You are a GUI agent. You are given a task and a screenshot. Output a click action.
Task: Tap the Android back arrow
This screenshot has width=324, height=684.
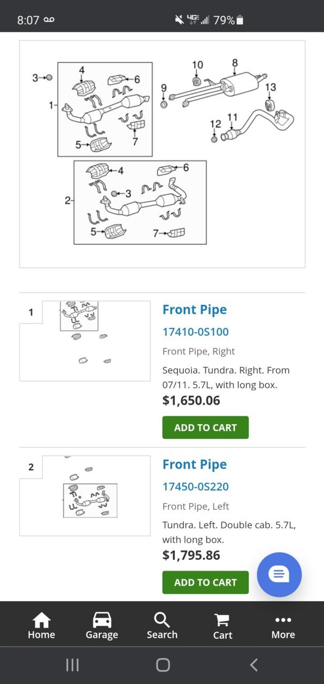click(254, 665)
